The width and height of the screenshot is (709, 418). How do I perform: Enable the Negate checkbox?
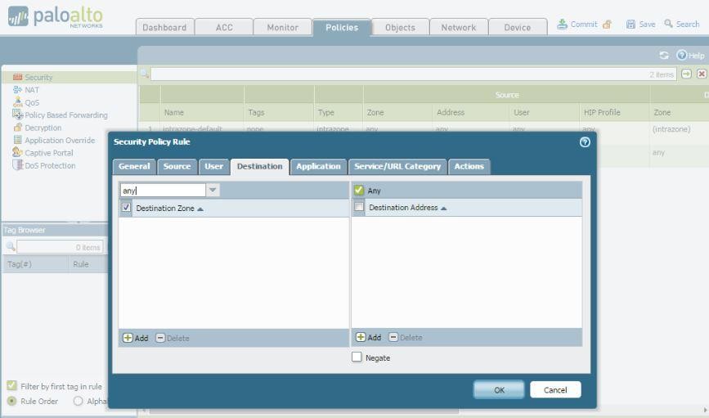[357, 357]
